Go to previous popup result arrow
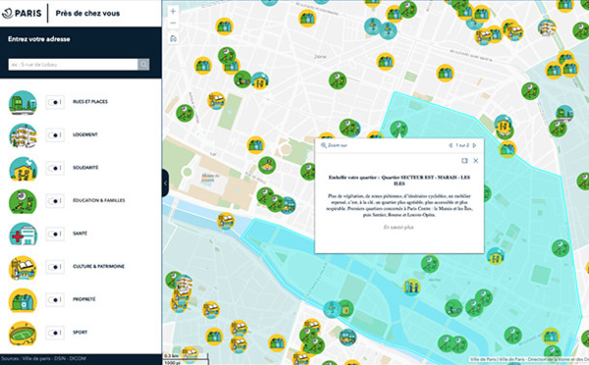589x365 pixels. point(451,145)
